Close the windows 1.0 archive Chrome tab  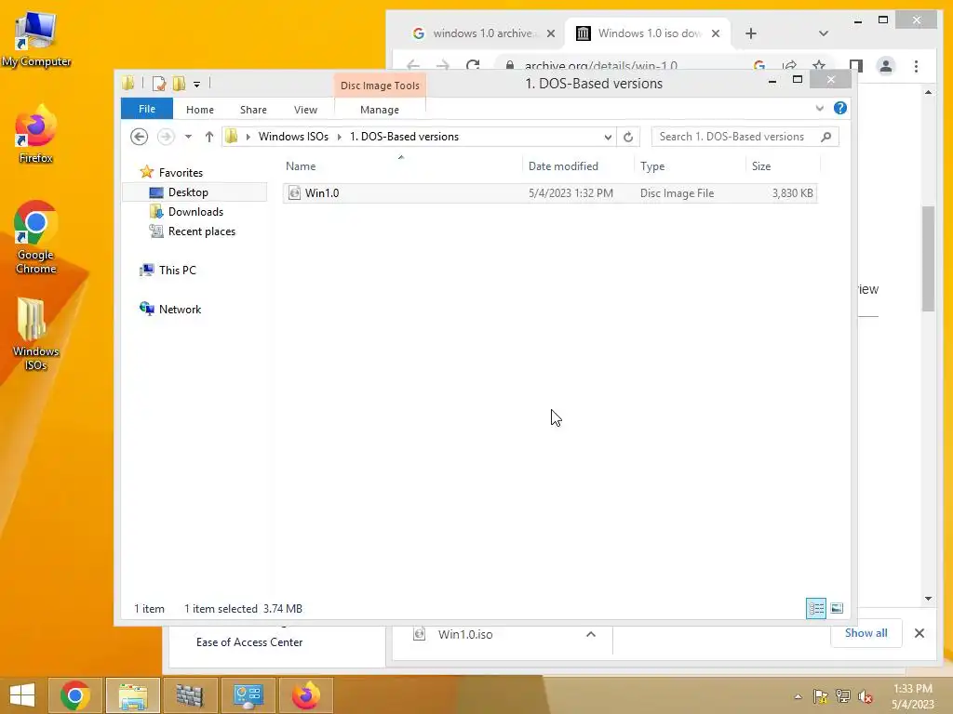coord(551,33)
